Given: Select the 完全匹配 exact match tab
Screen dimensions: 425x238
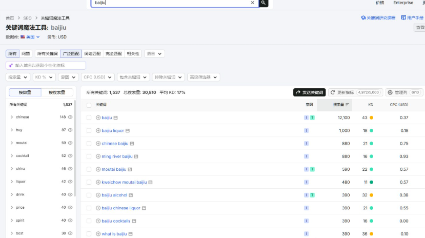Looking at the screenshot, I should (x=114, y=54).
